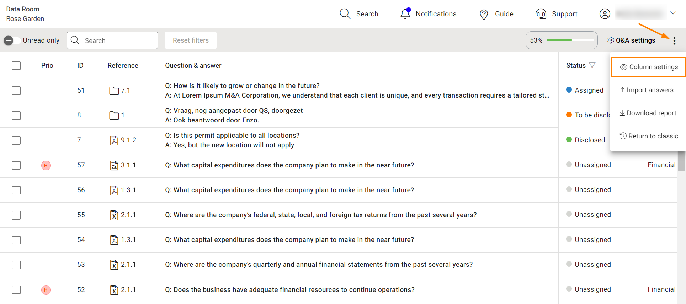Click the three-dot more options icon
Image resolution: width=686 pixels, height=304 pixels.
click(x=674, y=41)
